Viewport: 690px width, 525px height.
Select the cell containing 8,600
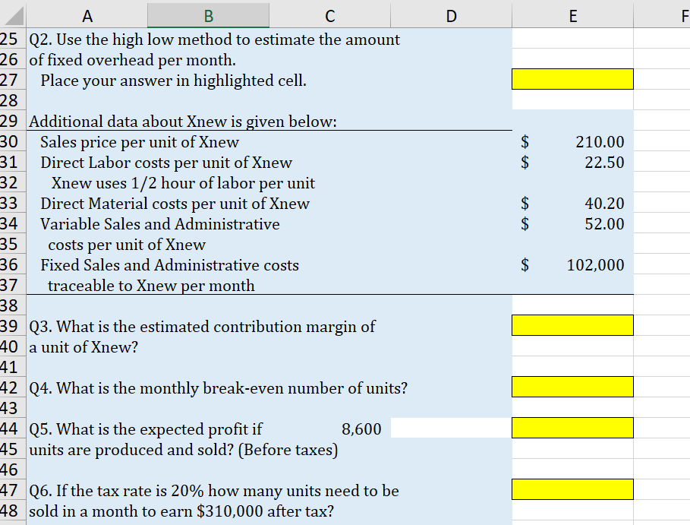click(x=329, y=428)
